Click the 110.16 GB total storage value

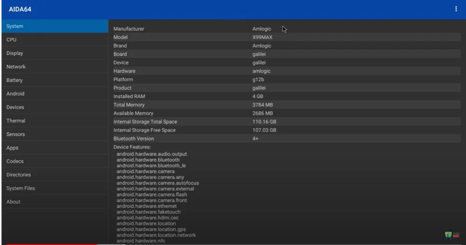pos(264,122)
